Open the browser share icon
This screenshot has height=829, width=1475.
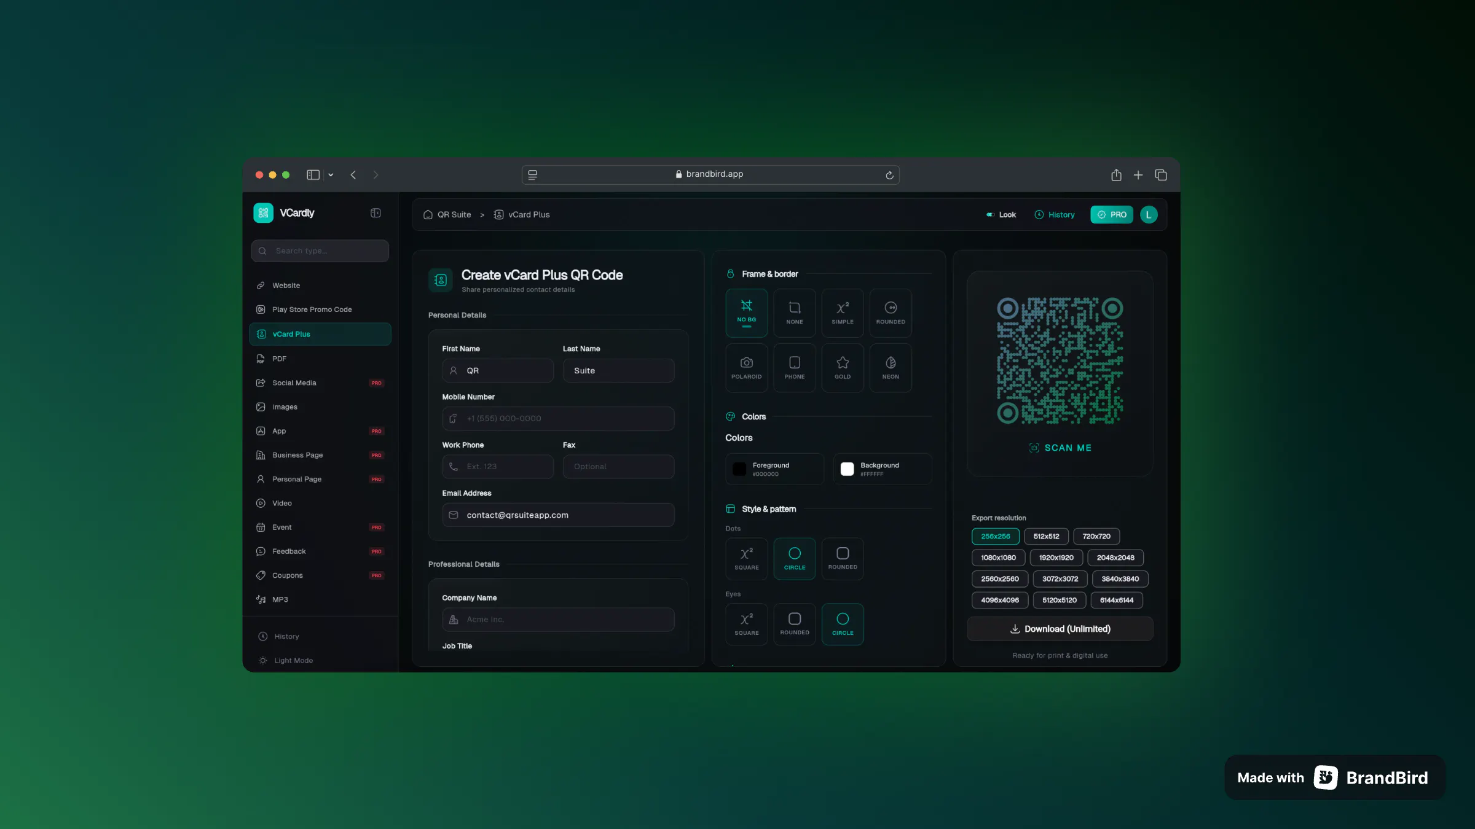pos(1116,175)
